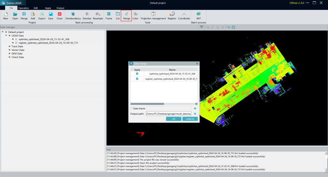The height and width of the screenshot is (177, 328).
Task: Collapse the Default project tree node
Action: [3, 32]
